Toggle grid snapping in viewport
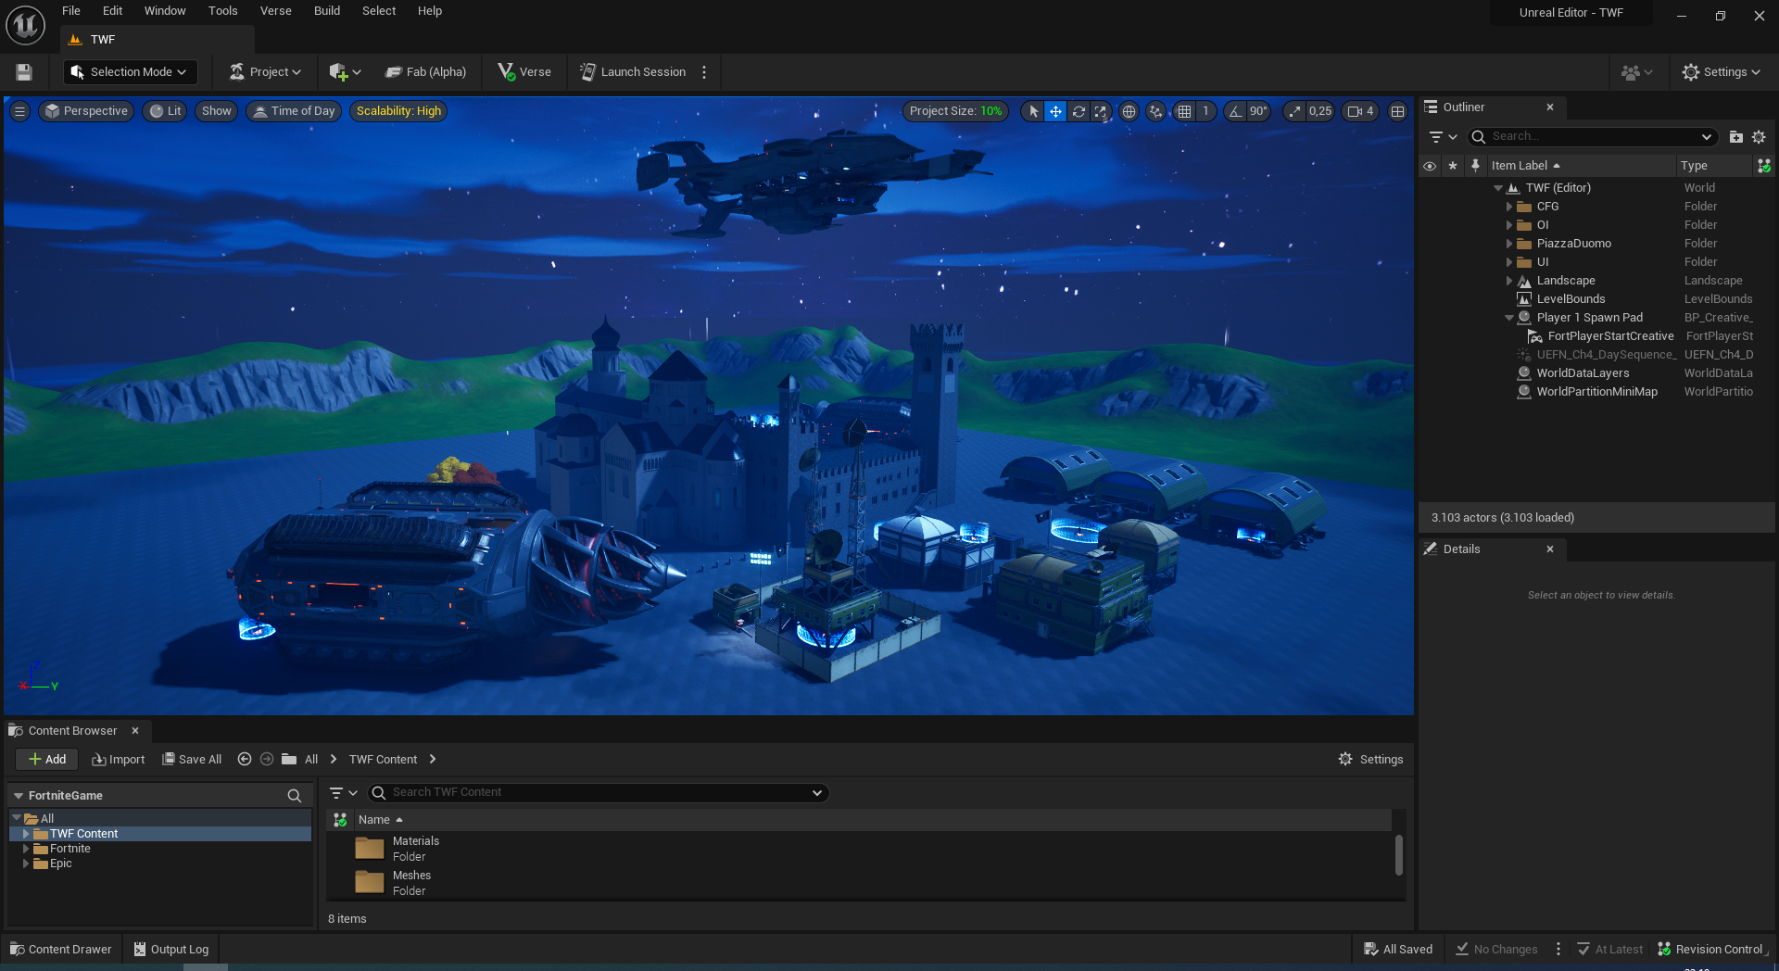 click(x=1184, y=111)
